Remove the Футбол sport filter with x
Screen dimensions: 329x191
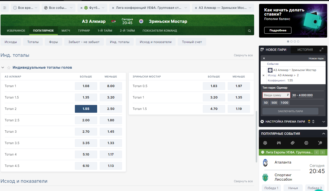[x=81, y=8]
